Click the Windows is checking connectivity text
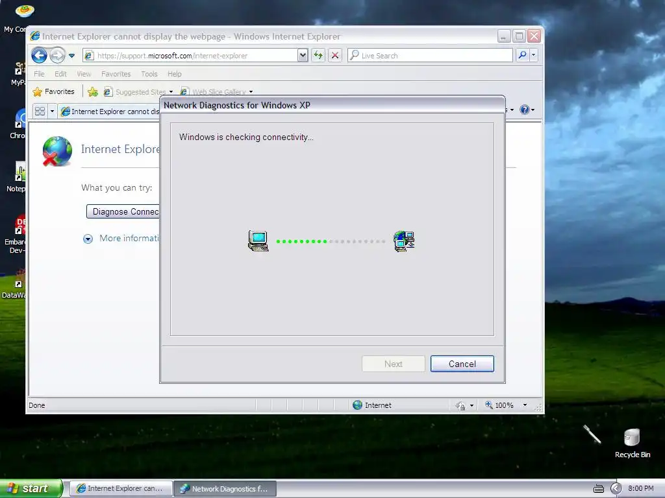665x498 pixels. [x=246, y=137]
